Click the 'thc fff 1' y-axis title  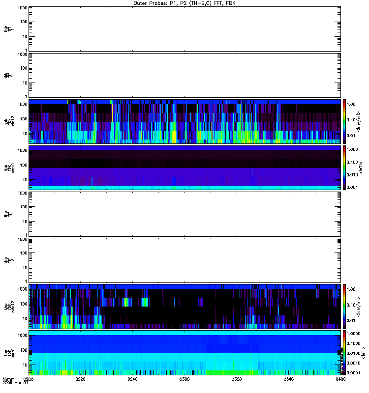point(9,214)
